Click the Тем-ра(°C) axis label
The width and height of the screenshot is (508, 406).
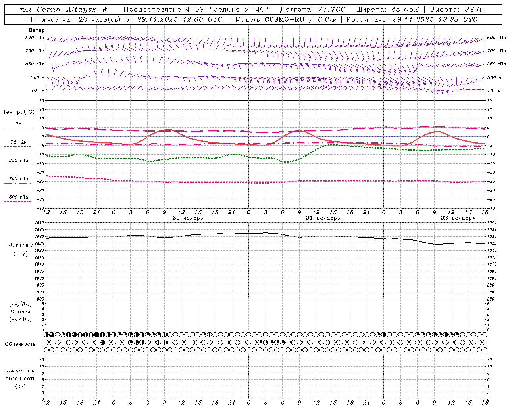click(19, 112)
